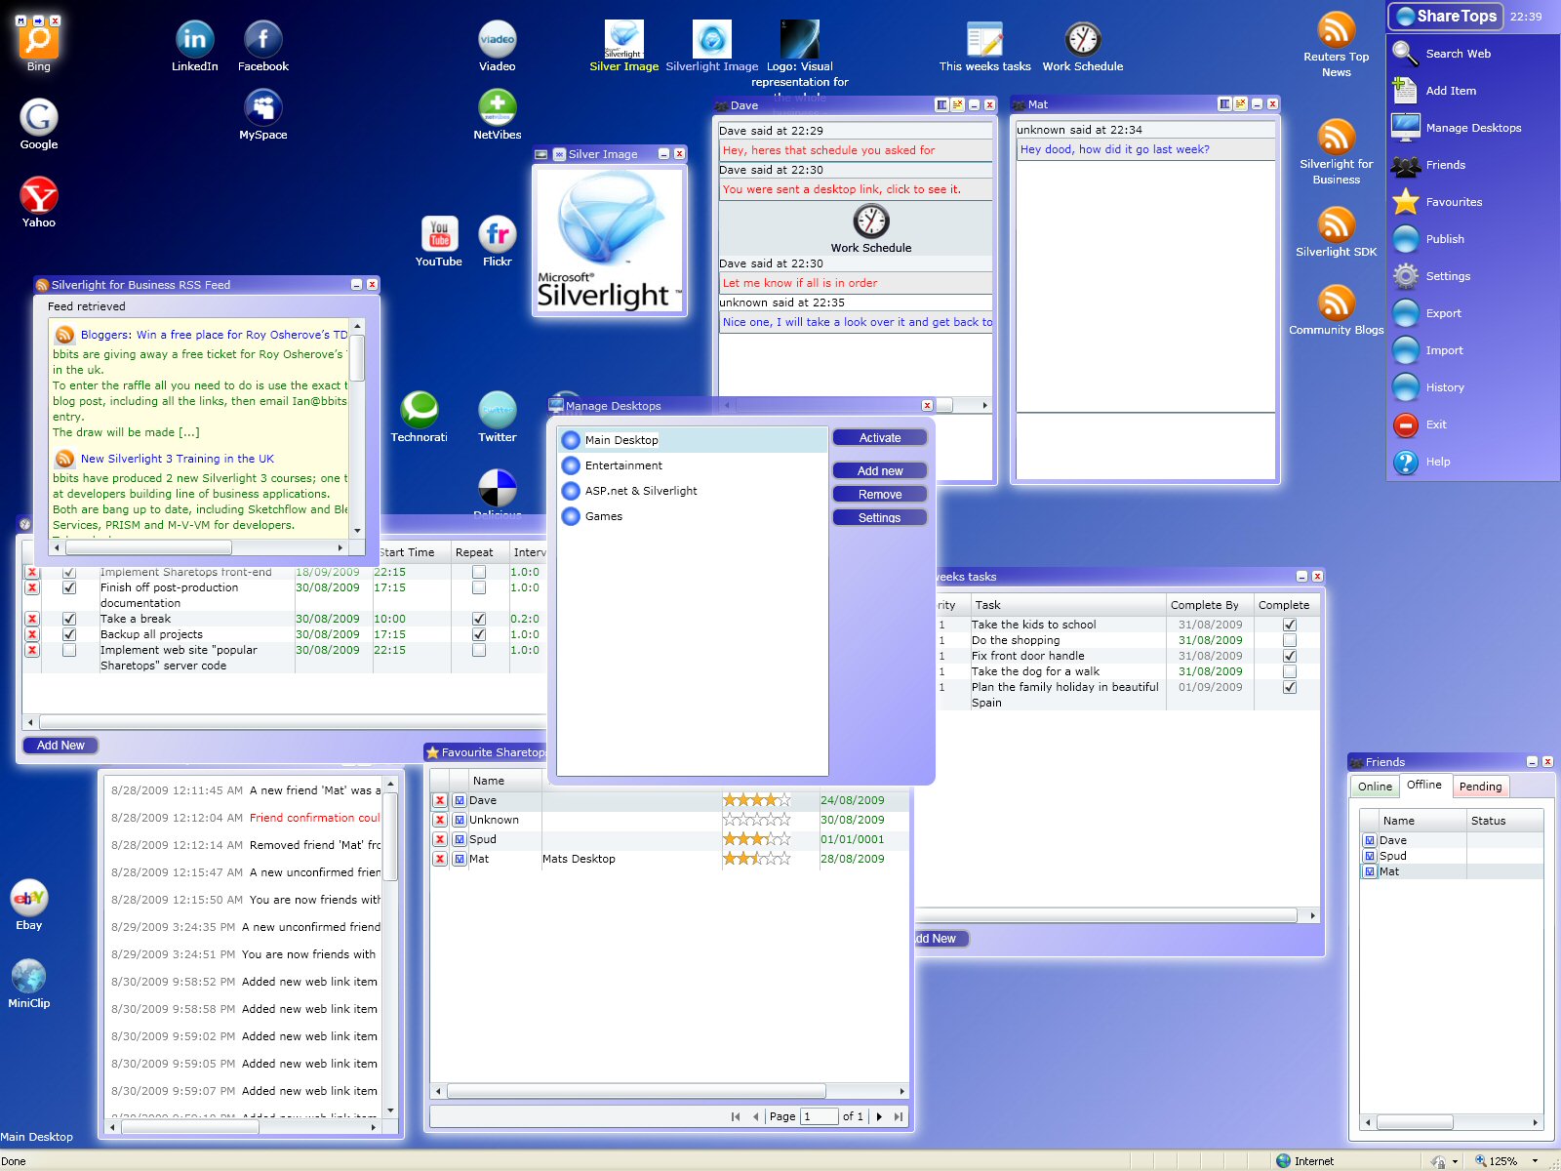Click Add new in Manage Desktops

click(x=880, y=471)
